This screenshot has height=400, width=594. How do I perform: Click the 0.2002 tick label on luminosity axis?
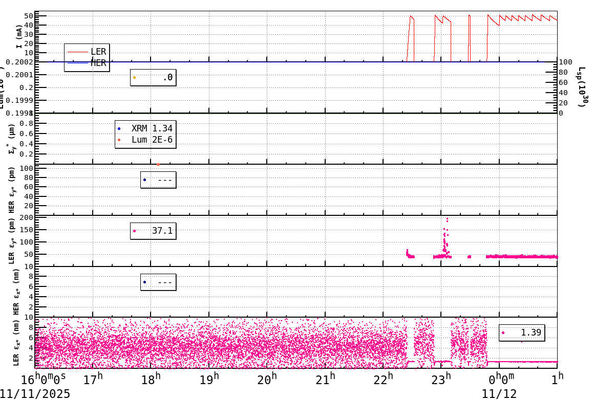(x=19, y=62)
